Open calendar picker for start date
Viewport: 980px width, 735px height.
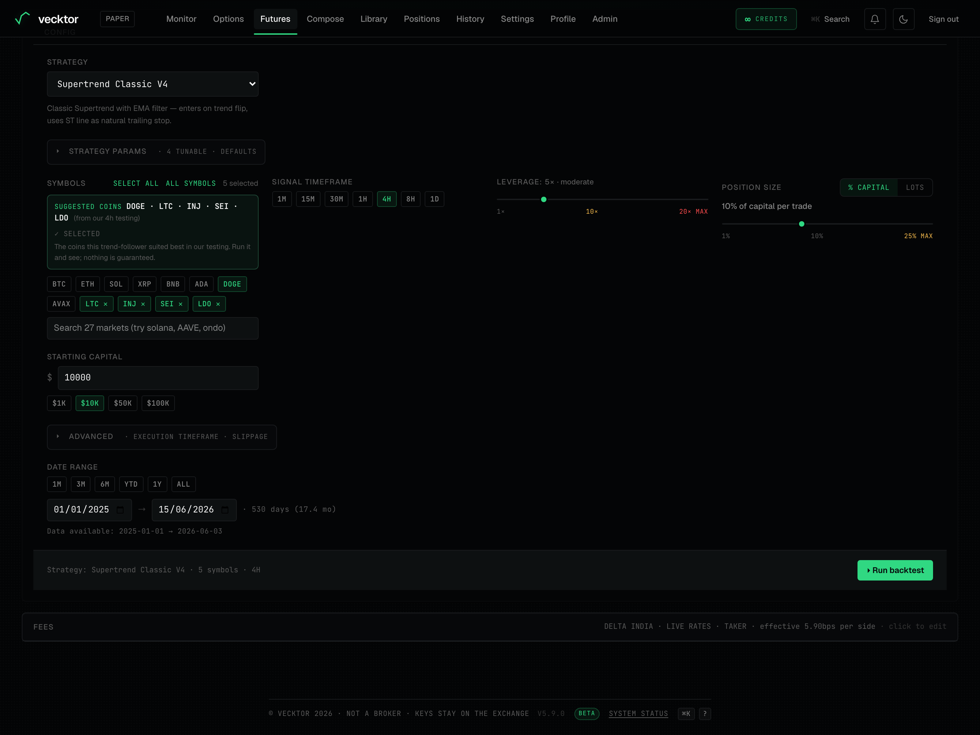[x=120, y=510]
